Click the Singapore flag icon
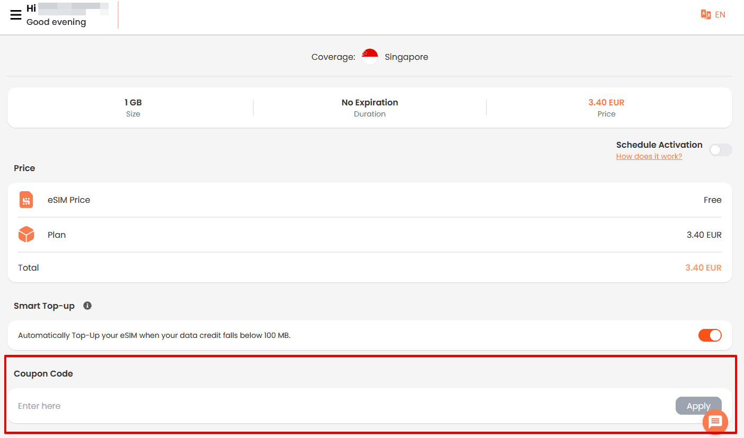This screenshot has height=438, width=744. click(369, 57)
